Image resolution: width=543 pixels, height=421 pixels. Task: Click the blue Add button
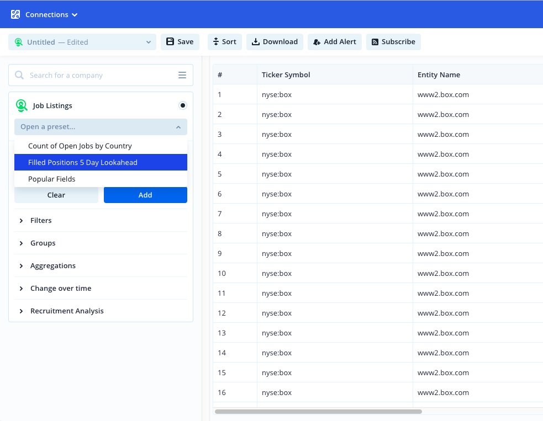click(145, 195)
